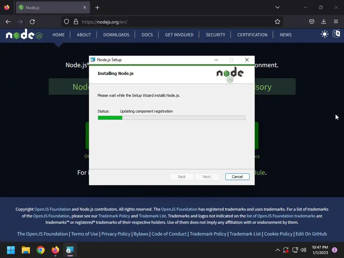Open the Terms of Use footer link

tap(84, 234)
